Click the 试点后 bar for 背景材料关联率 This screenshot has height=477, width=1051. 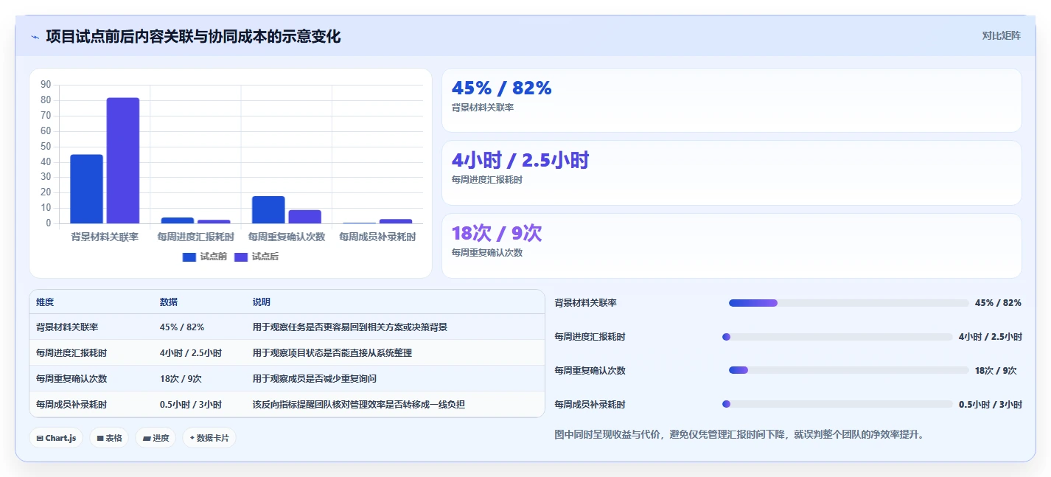(122, 160)
